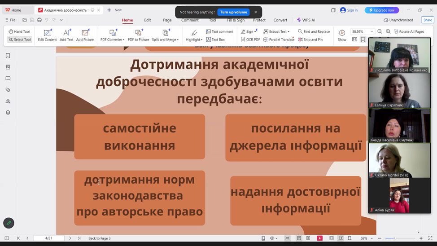437x246 pixels.
Task: Click the 4/21 page number field
Action: [x=48, y=238]
